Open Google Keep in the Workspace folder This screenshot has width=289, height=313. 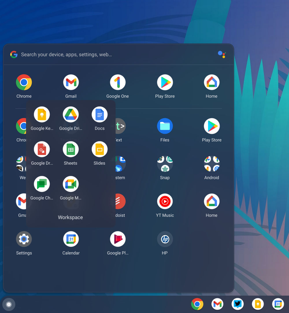tap(42, 115)
